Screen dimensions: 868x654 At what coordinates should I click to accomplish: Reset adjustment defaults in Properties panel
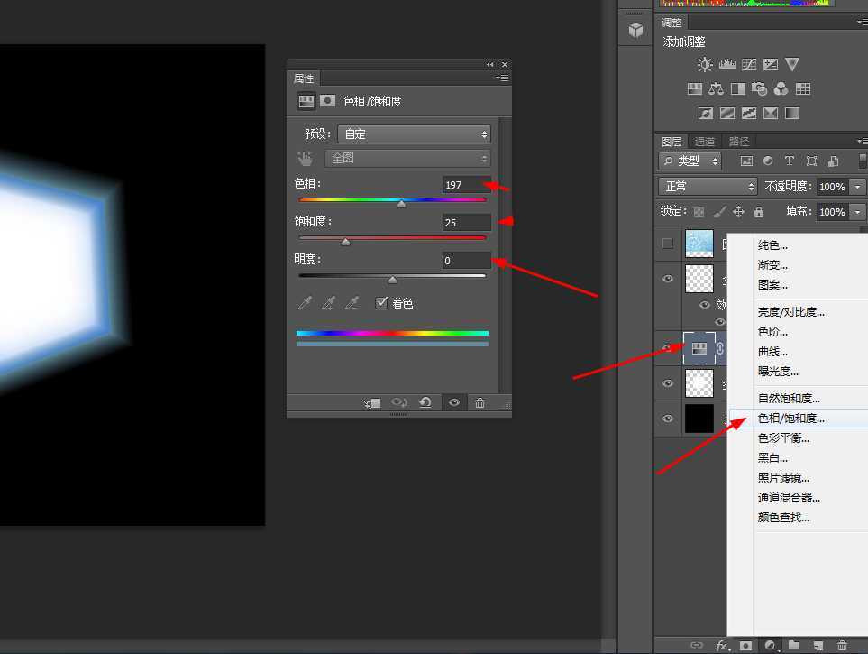tap(425, 403)
